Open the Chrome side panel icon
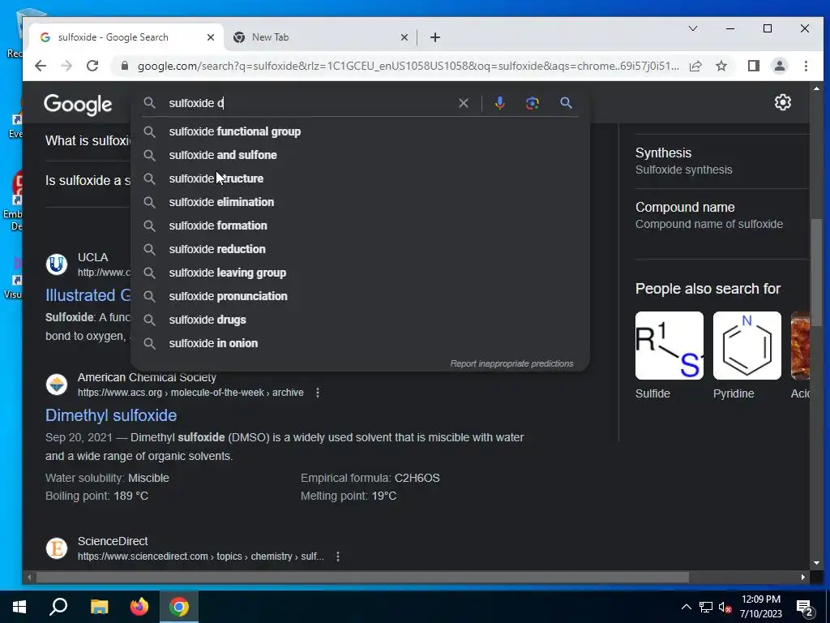 click(753, 66)
